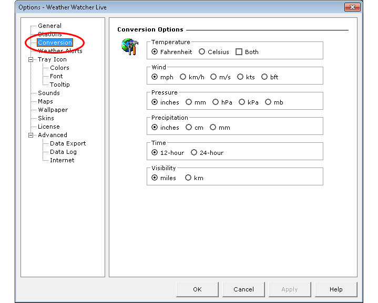Open Tooltip settings page

point(60,85)
